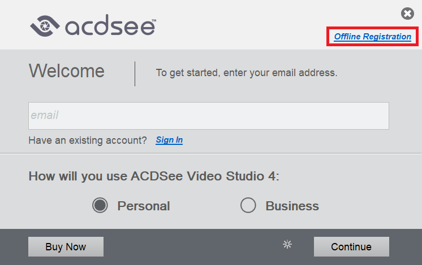
Task: Click the Welcome heading
Action: pyautogui.click(x=67, y=71)
